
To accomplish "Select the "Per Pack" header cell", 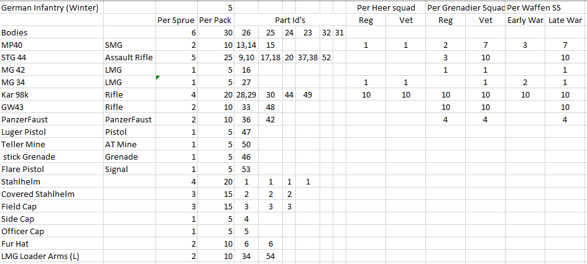I will click(x=215, y=20).
